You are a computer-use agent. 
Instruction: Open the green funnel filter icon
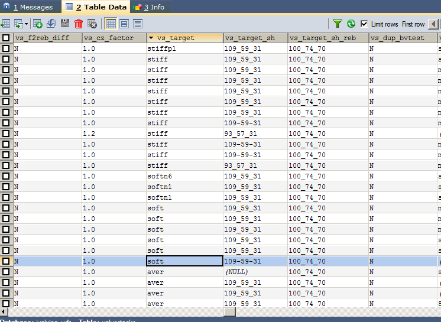click(x=337, y=24)
